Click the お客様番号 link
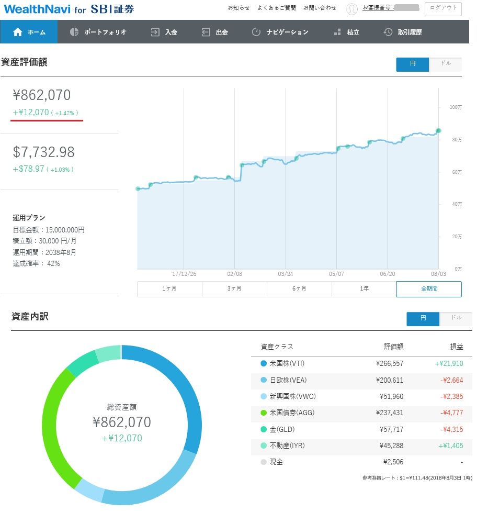This screenshot has width=488, height=523. (378, 8)
